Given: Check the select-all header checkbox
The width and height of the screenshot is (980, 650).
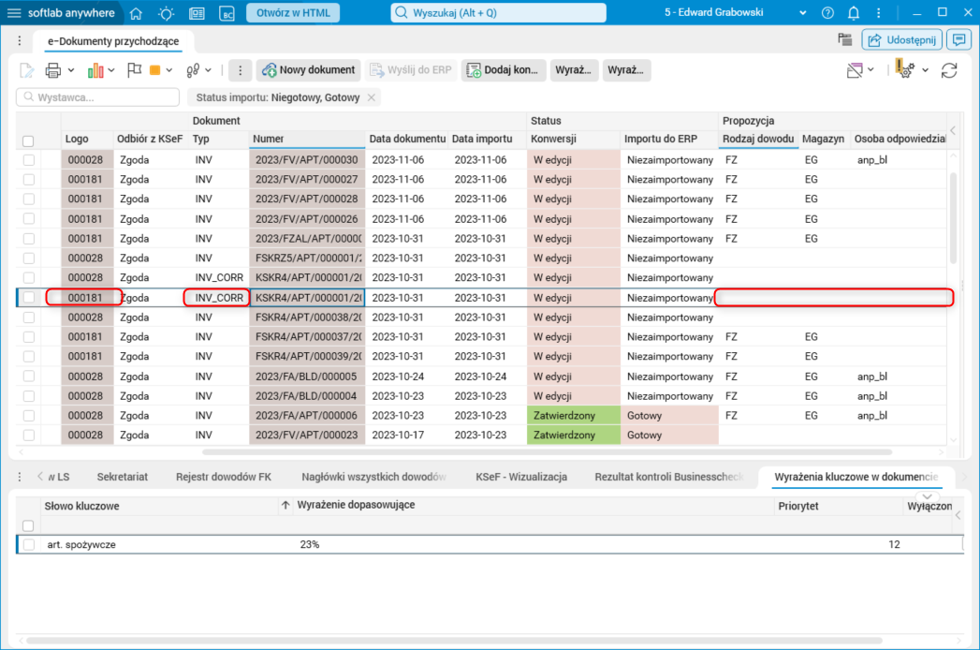Looking at the screenshot, I should 29,140.
